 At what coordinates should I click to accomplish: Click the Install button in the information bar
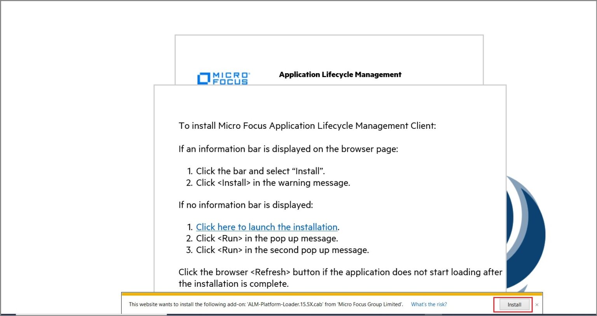tap(514, 304)
